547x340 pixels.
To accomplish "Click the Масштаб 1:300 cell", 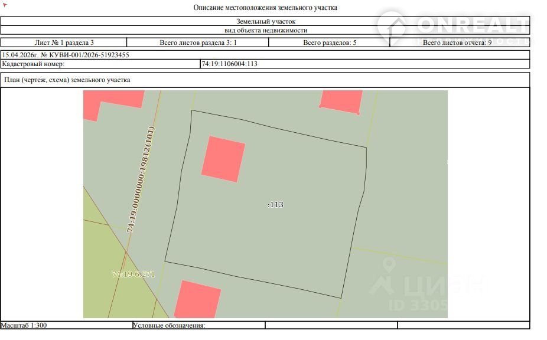I will (67, 325).
